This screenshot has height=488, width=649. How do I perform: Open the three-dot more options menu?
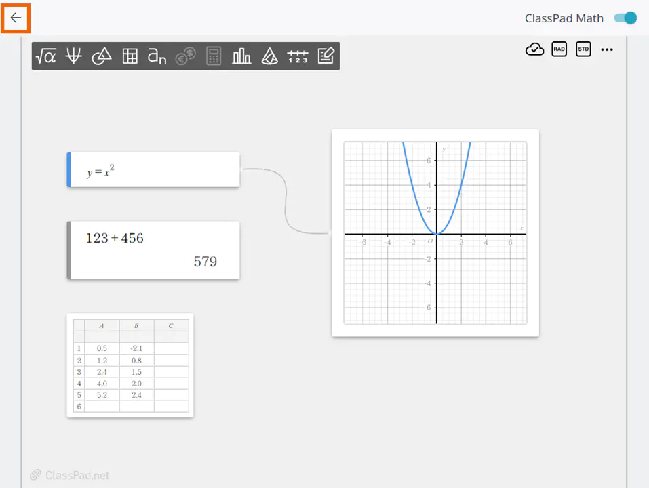607,49
